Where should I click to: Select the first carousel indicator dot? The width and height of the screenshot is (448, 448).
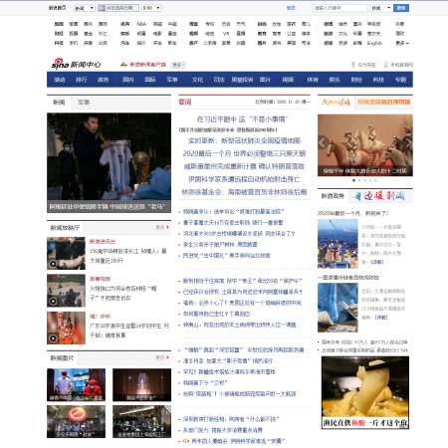(354, 180)
